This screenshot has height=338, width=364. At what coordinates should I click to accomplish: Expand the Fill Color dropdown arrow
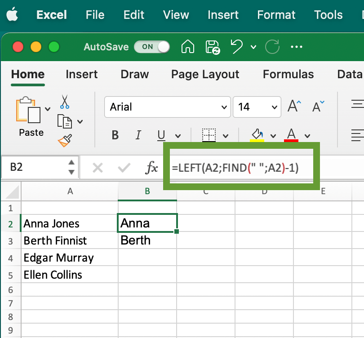click(273, 136)
